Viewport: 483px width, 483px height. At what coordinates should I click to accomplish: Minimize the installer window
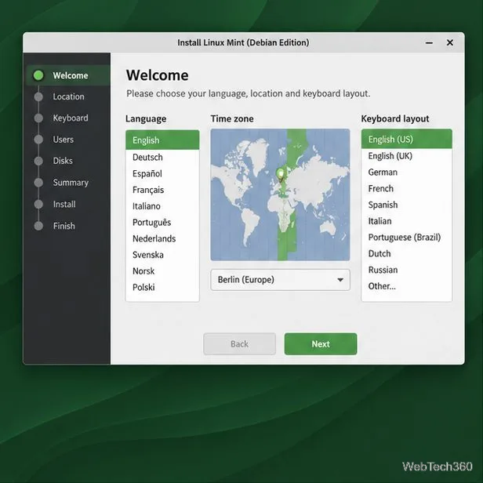tap(429, 42)
